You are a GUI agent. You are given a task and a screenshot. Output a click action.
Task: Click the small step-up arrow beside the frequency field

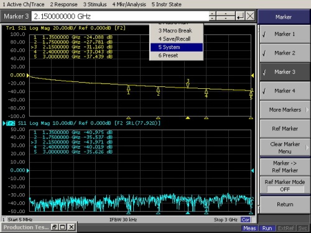212,14
